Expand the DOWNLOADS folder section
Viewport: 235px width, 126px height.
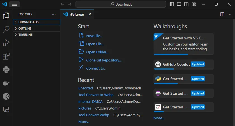pyautogui.click(x=36, y=22)
